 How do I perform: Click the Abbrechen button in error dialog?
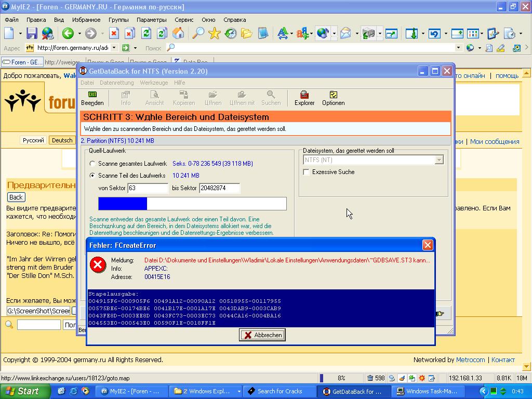(262, 335)
